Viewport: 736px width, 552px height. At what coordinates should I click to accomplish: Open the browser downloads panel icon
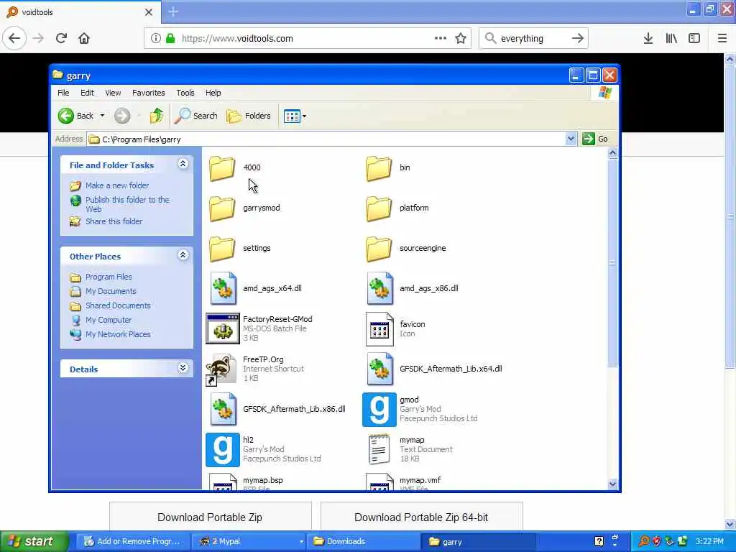pos(648,38)
